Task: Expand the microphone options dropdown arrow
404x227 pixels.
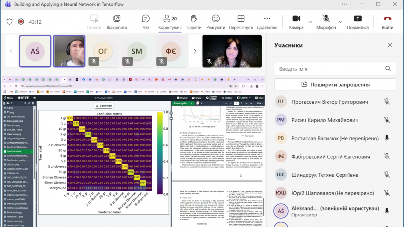Action: [x=341, y=22]
